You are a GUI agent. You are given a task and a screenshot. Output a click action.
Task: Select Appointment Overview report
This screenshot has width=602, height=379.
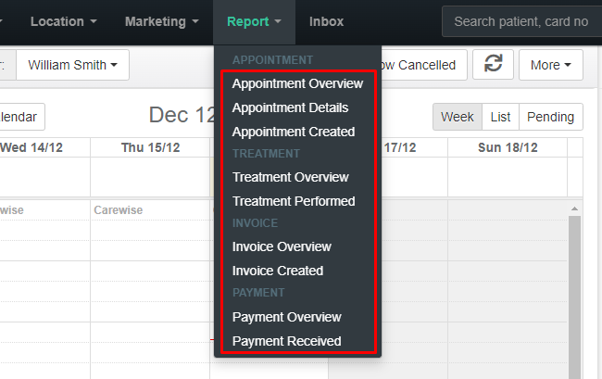pos(297,83)
